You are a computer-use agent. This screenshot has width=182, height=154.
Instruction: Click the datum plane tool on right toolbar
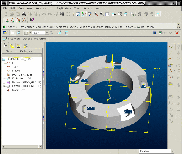[x=171, y=47]
